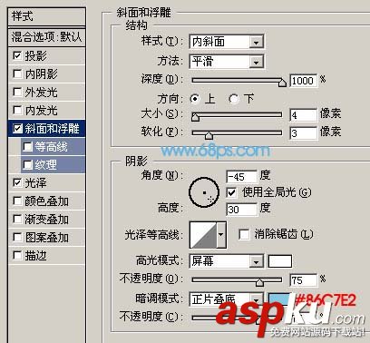Enable the 外发光 checkbox
Viewport: 370px width, 343px height.
pos(17,92)
